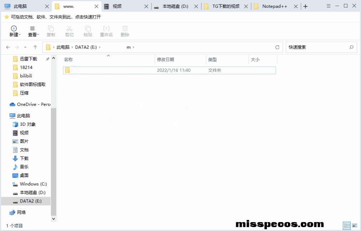The image size is (361, 231).
Task: Click the 重命名 (Rename) toolbar icon
Action: point(106,31)
